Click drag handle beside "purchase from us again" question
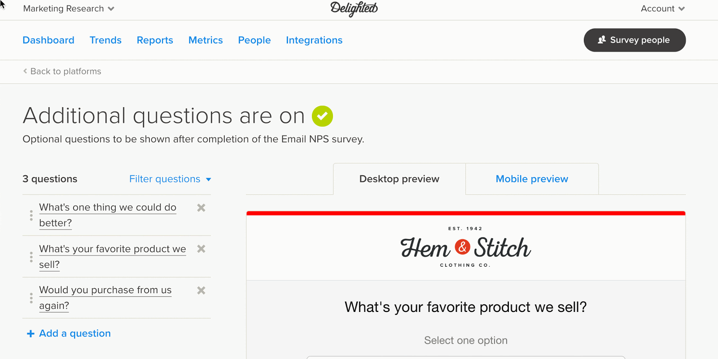This screenshot has width=718, height=359. coord(31,298)
